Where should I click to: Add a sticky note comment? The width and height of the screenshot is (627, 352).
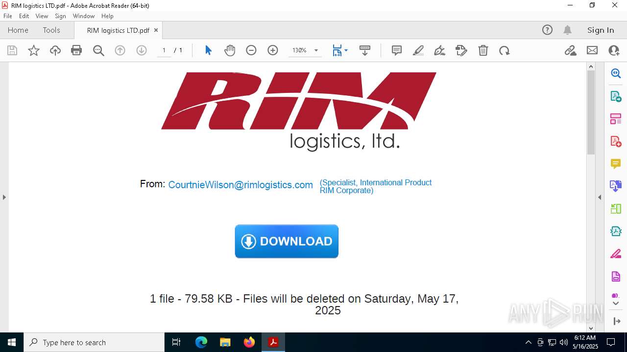click(397, 50)
